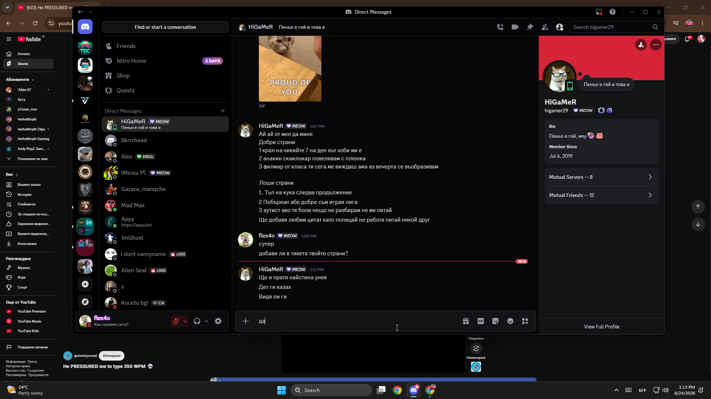Open YouTube guide hamburger menu
Screen dimensions: 711x399
point(9,39)
